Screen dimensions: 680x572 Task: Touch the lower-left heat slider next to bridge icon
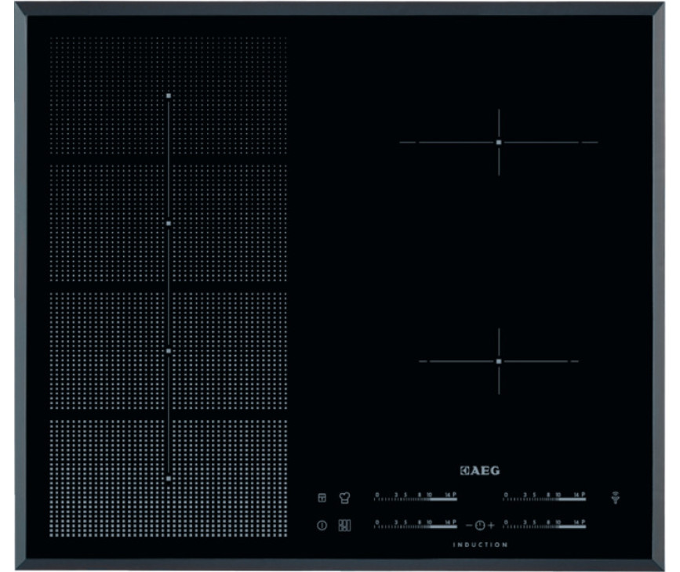[416, 524]
